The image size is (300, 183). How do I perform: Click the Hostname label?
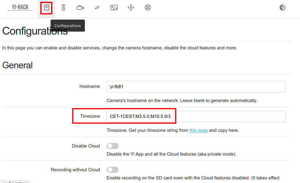pyautogui.click(x=89, y=86)
